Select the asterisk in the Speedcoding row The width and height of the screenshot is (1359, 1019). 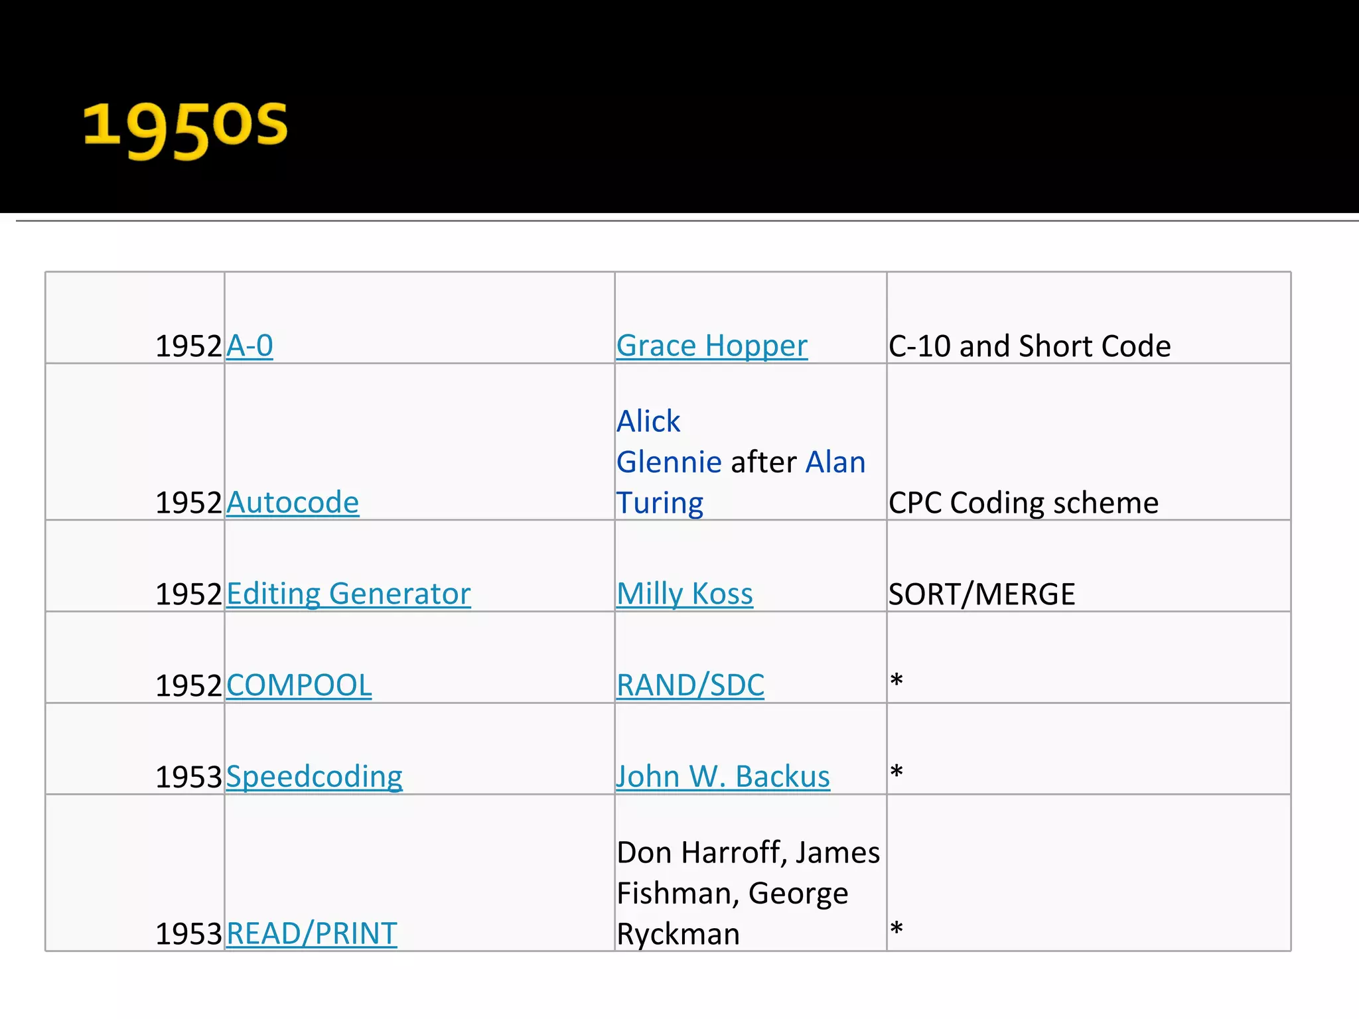click(896, 772)
